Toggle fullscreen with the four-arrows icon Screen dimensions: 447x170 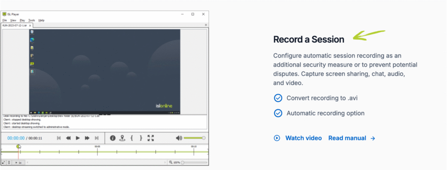[151, 138]
